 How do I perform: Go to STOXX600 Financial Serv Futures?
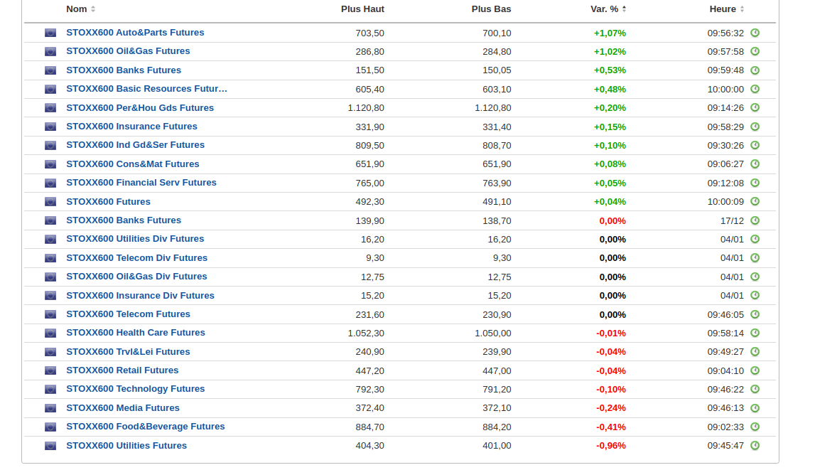(141, 183)
